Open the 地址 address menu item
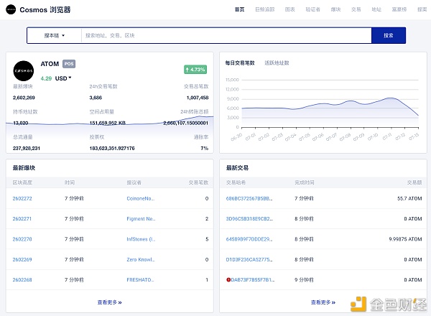The width and height of the screenshot is (431, 316). pyautogui.click(x=376, y=9)
